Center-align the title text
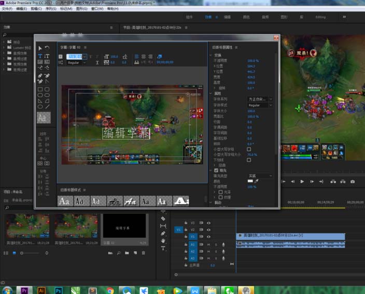Screen dimensions: 365x294 click(x=144, y=56)
